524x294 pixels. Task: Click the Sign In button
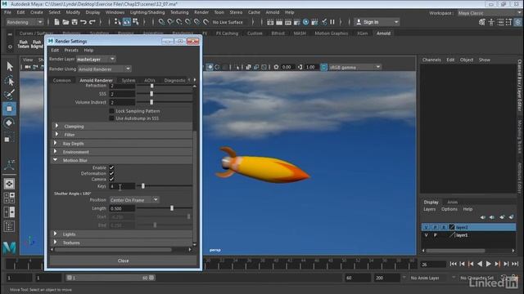[377, 22]
